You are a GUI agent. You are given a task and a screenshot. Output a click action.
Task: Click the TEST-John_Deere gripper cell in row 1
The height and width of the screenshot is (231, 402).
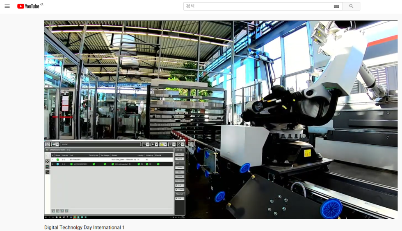tap(123, 160)
